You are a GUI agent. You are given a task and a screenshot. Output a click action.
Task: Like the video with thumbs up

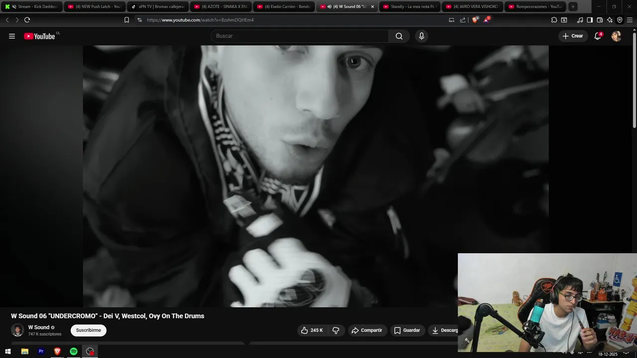pyautogui.click(x=313, y=330)
